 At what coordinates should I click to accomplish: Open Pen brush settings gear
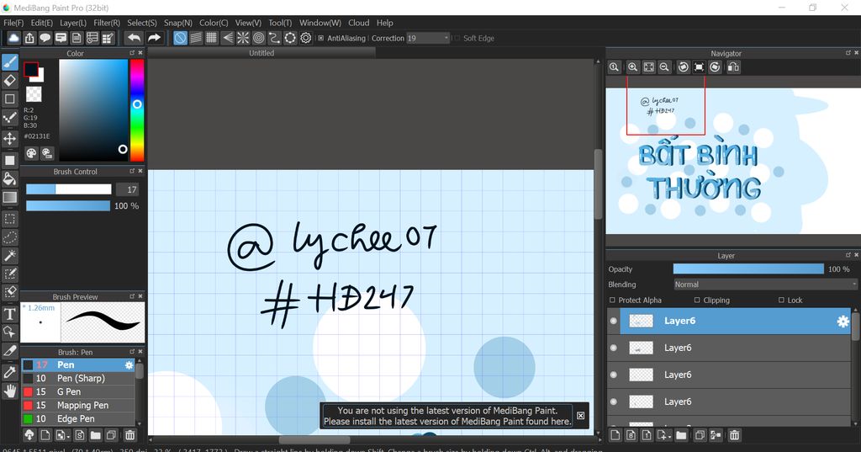point(129,365)
